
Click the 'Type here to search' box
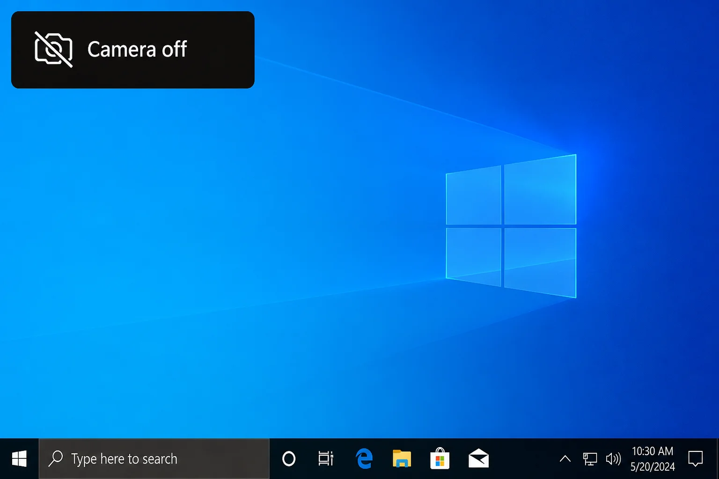click(154, 459)
